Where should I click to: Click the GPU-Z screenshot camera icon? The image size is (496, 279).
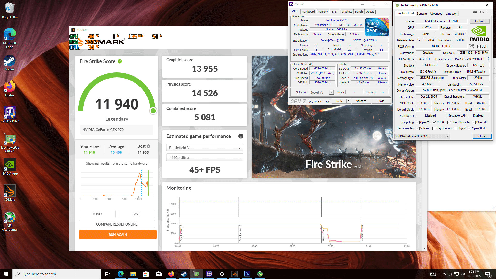[475, 12]
